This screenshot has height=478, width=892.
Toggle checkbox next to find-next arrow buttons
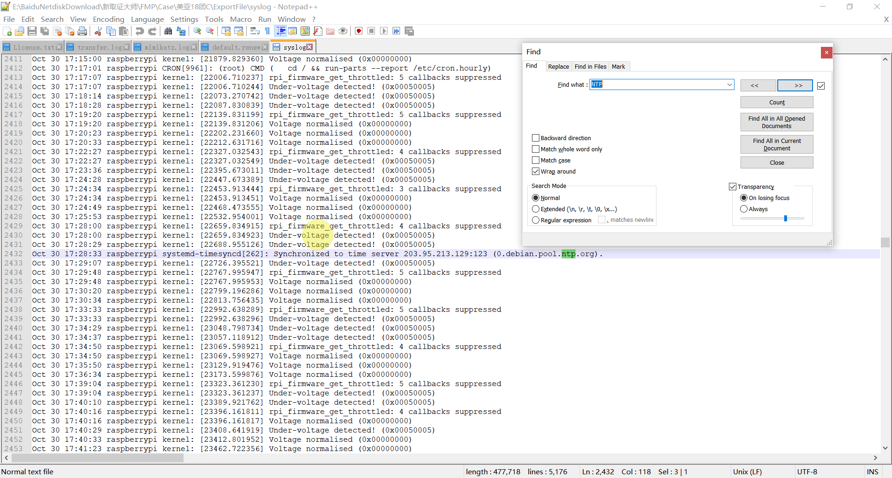coord(821,86)
